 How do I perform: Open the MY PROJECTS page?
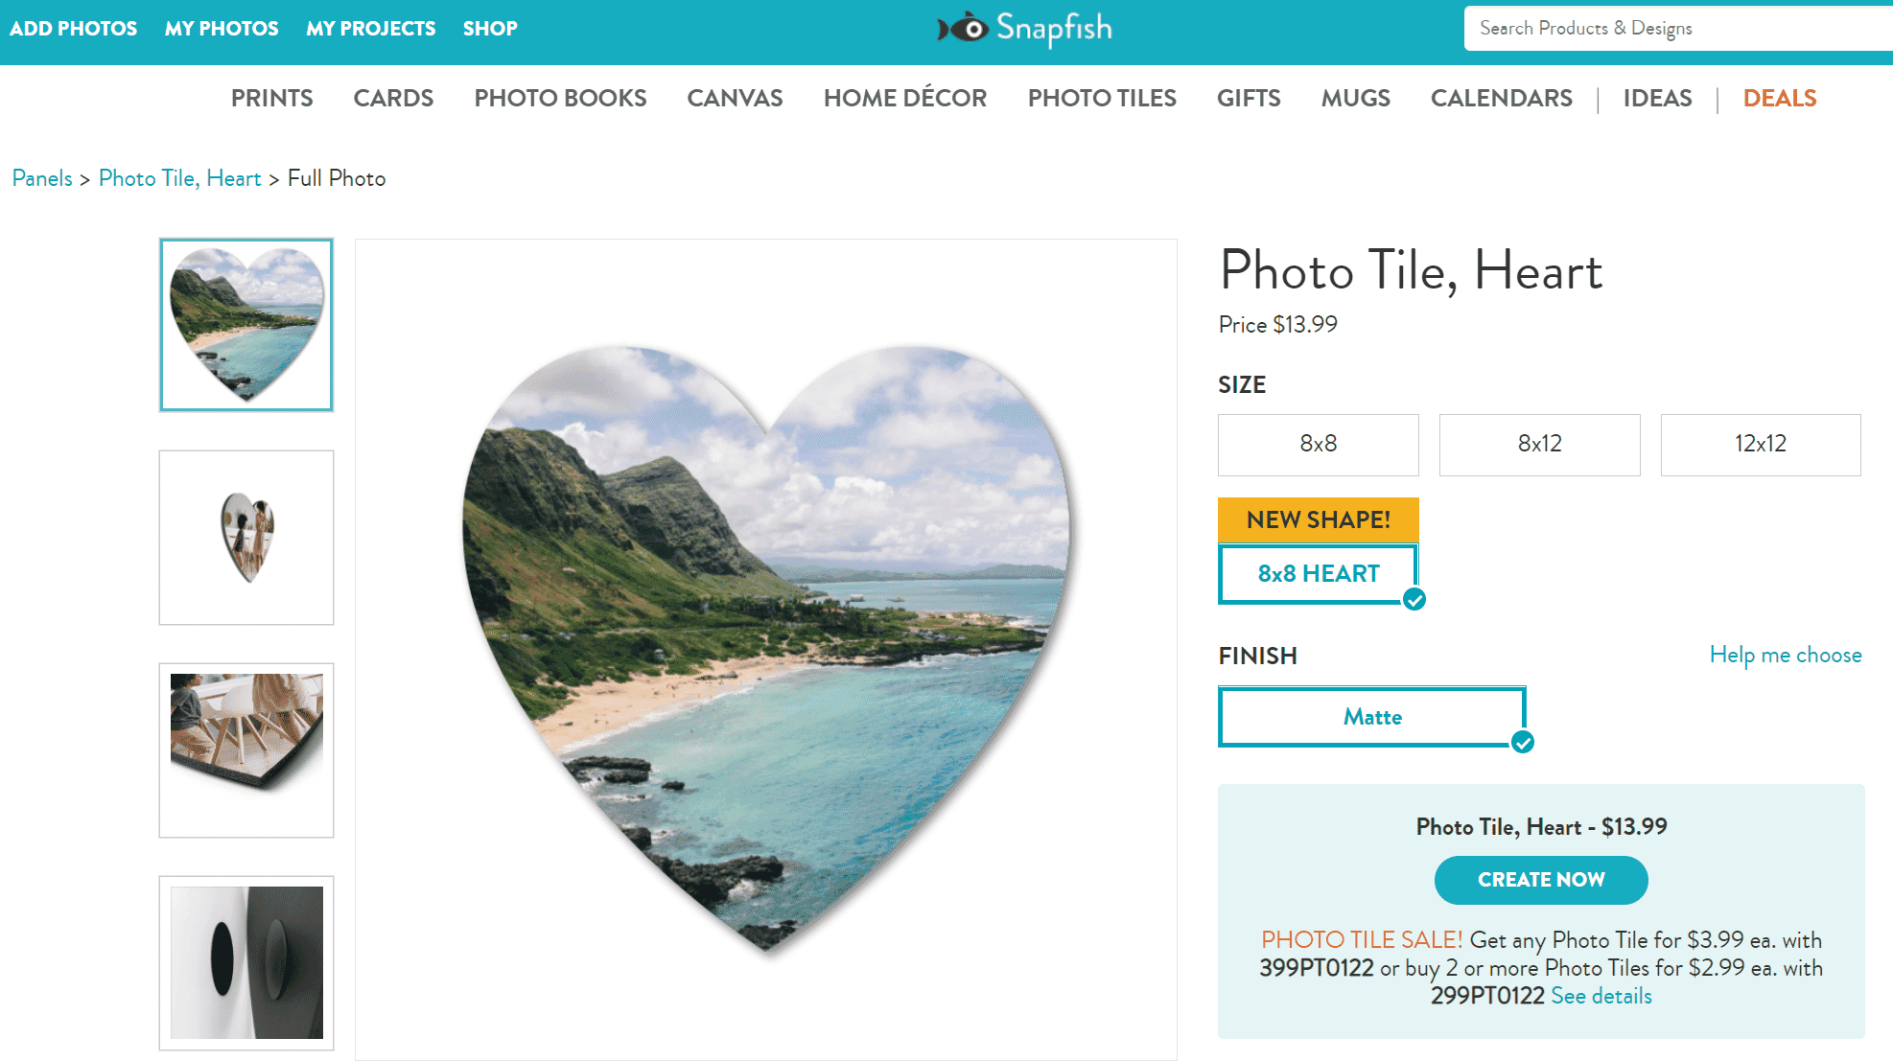(370, 29)
